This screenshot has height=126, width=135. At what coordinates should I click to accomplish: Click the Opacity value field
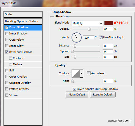click(x=108, y=29)
